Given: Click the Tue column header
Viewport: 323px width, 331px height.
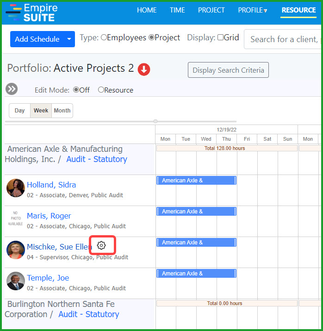Looking at the screenshot, I should coord(186,139).
